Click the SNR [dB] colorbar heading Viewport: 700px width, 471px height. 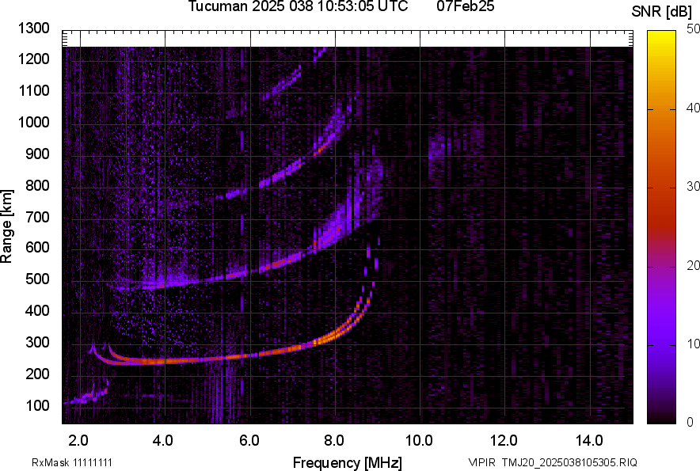(x=664, y=12)
